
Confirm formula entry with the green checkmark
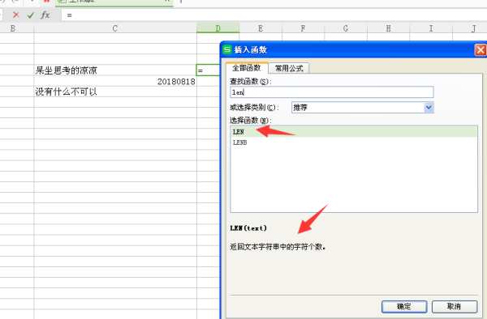pyautogui.click(x=31, y=15)
